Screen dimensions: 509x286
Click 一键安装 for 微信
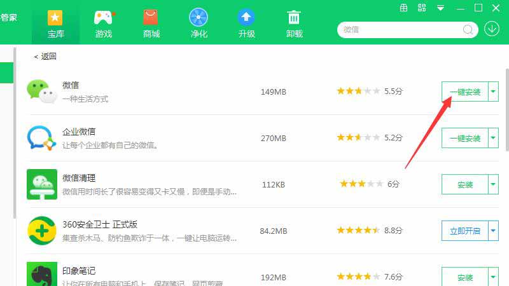(x=465, y=92)
